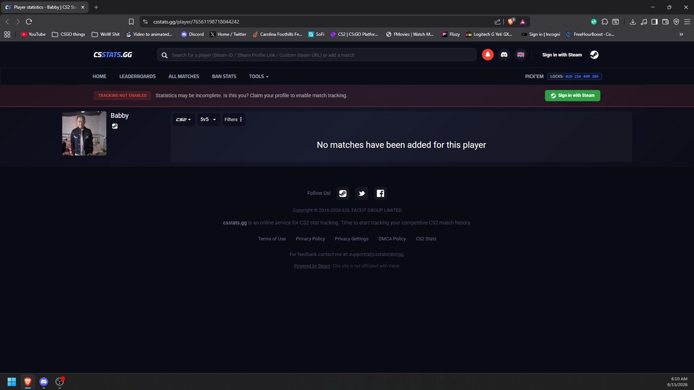Go to HOME in navigation

[99, 76]
